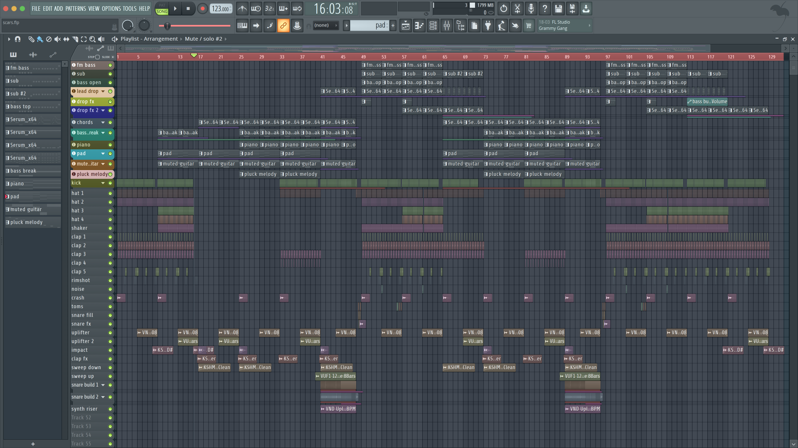Open the FILE menu
This screenshot has height=448, width=798.
(x=36, y=8)
